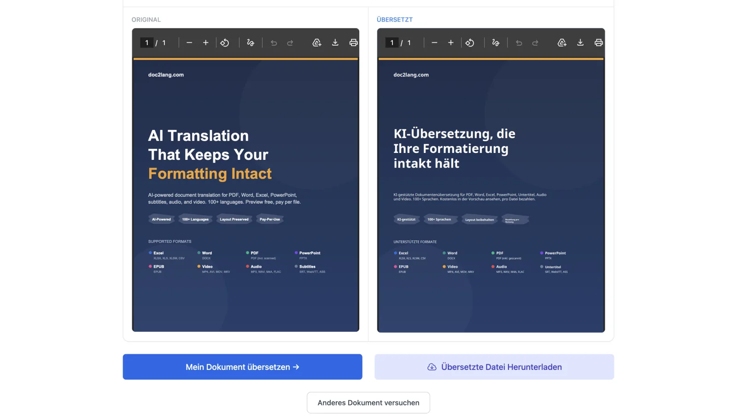Rotate the page in ORIGINAL viewer
The height and width of the screenshot is (416, 737).
click(x=225, y=43)
